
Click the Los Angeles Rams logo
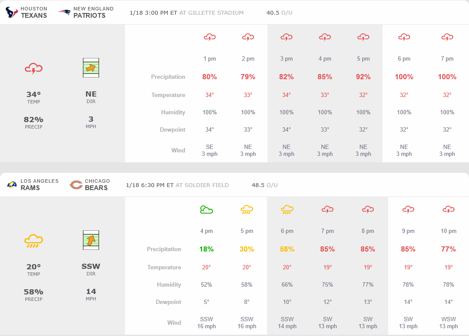(x=12, y=185)
